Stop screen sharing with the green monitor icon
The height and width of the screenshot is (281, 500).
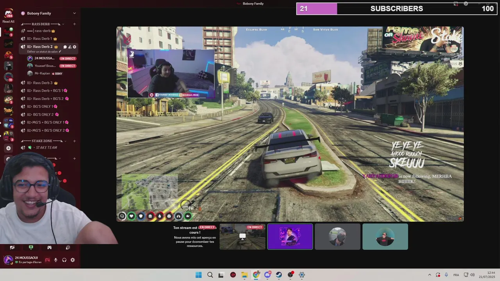pyautogui.click(x=31, y=247)
